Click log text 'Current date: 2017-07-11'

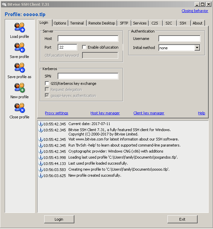pyautogui.click(x=89, y=124)
